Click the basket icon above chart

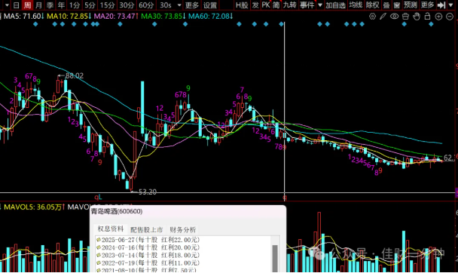405,17
